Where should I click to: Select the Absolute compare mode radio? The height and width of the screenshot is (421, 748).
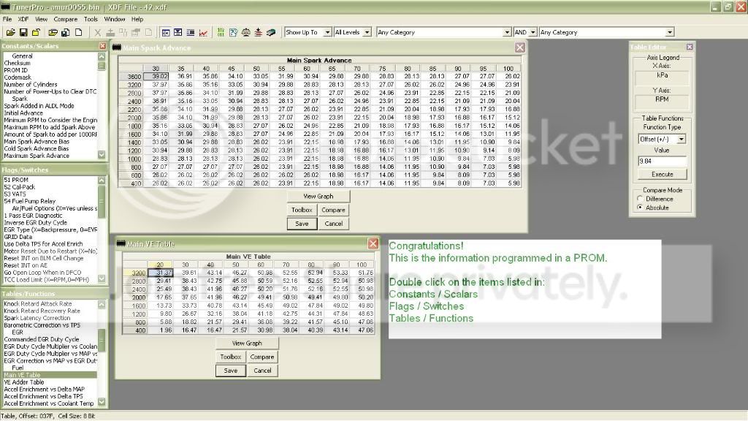[640, 208]
